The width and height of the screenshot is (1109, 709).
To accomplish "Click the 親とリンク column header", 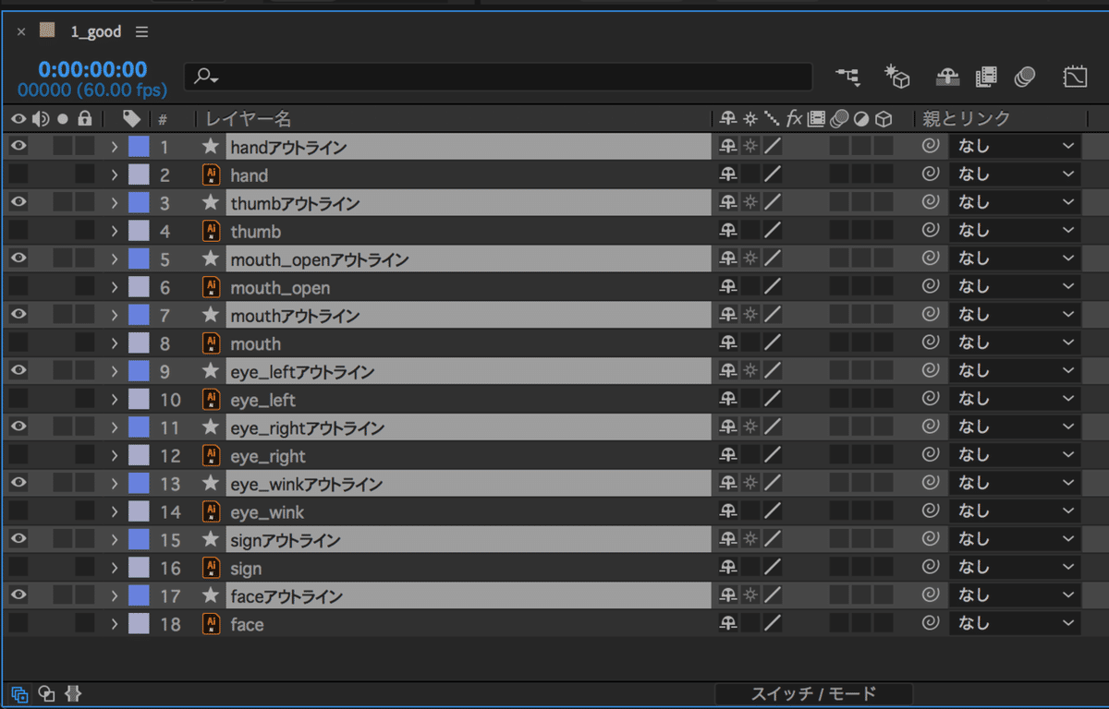I will pos(967,119).
